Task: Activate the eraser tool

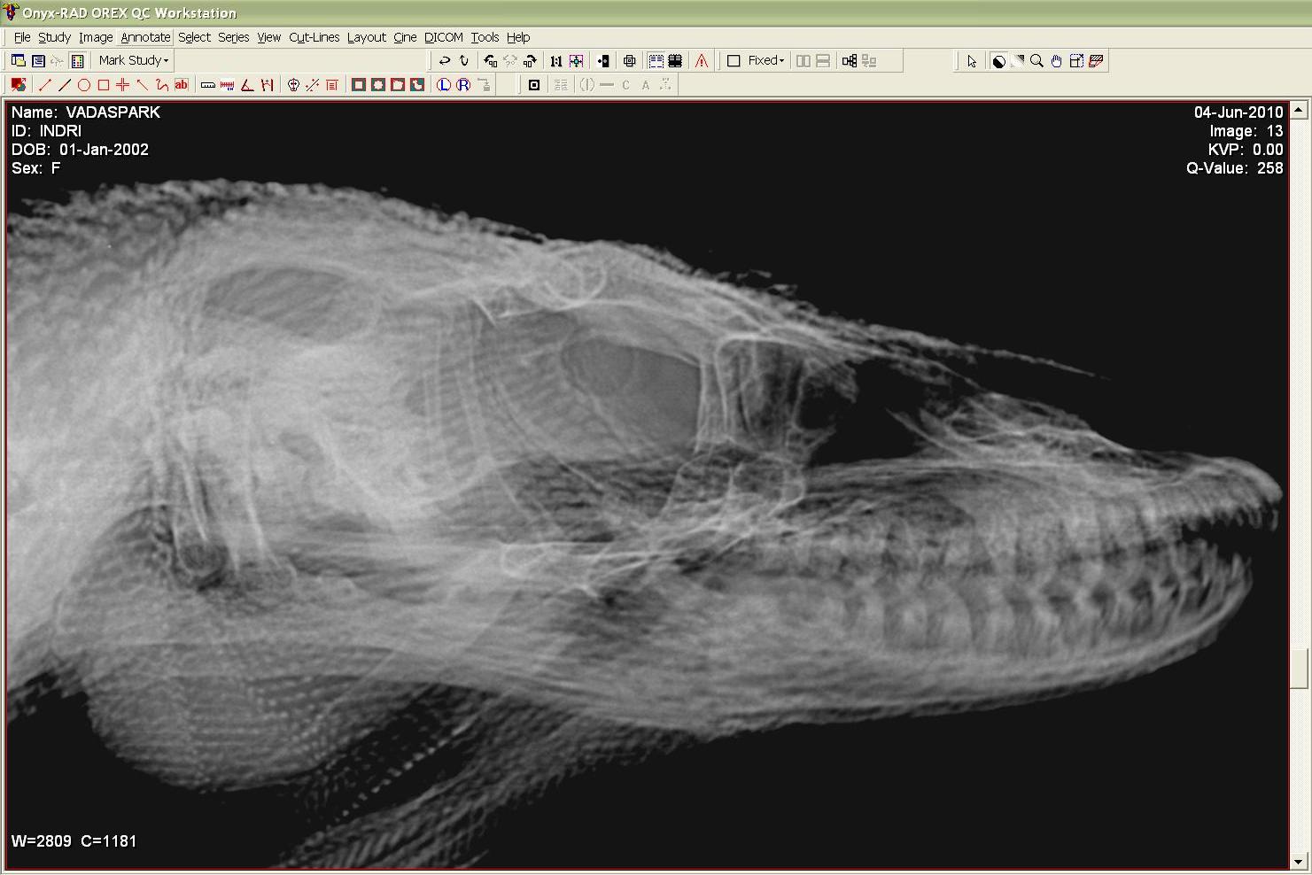Action: pyautogui.click(x=1096, y=60)
